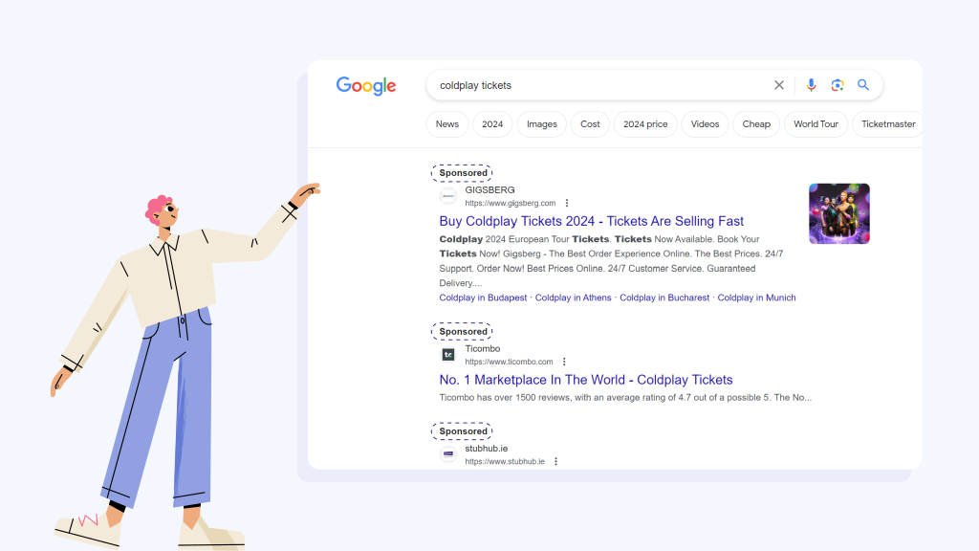
Task: Click the microphone icon for voice search
Action: click(x=811, y=85)
